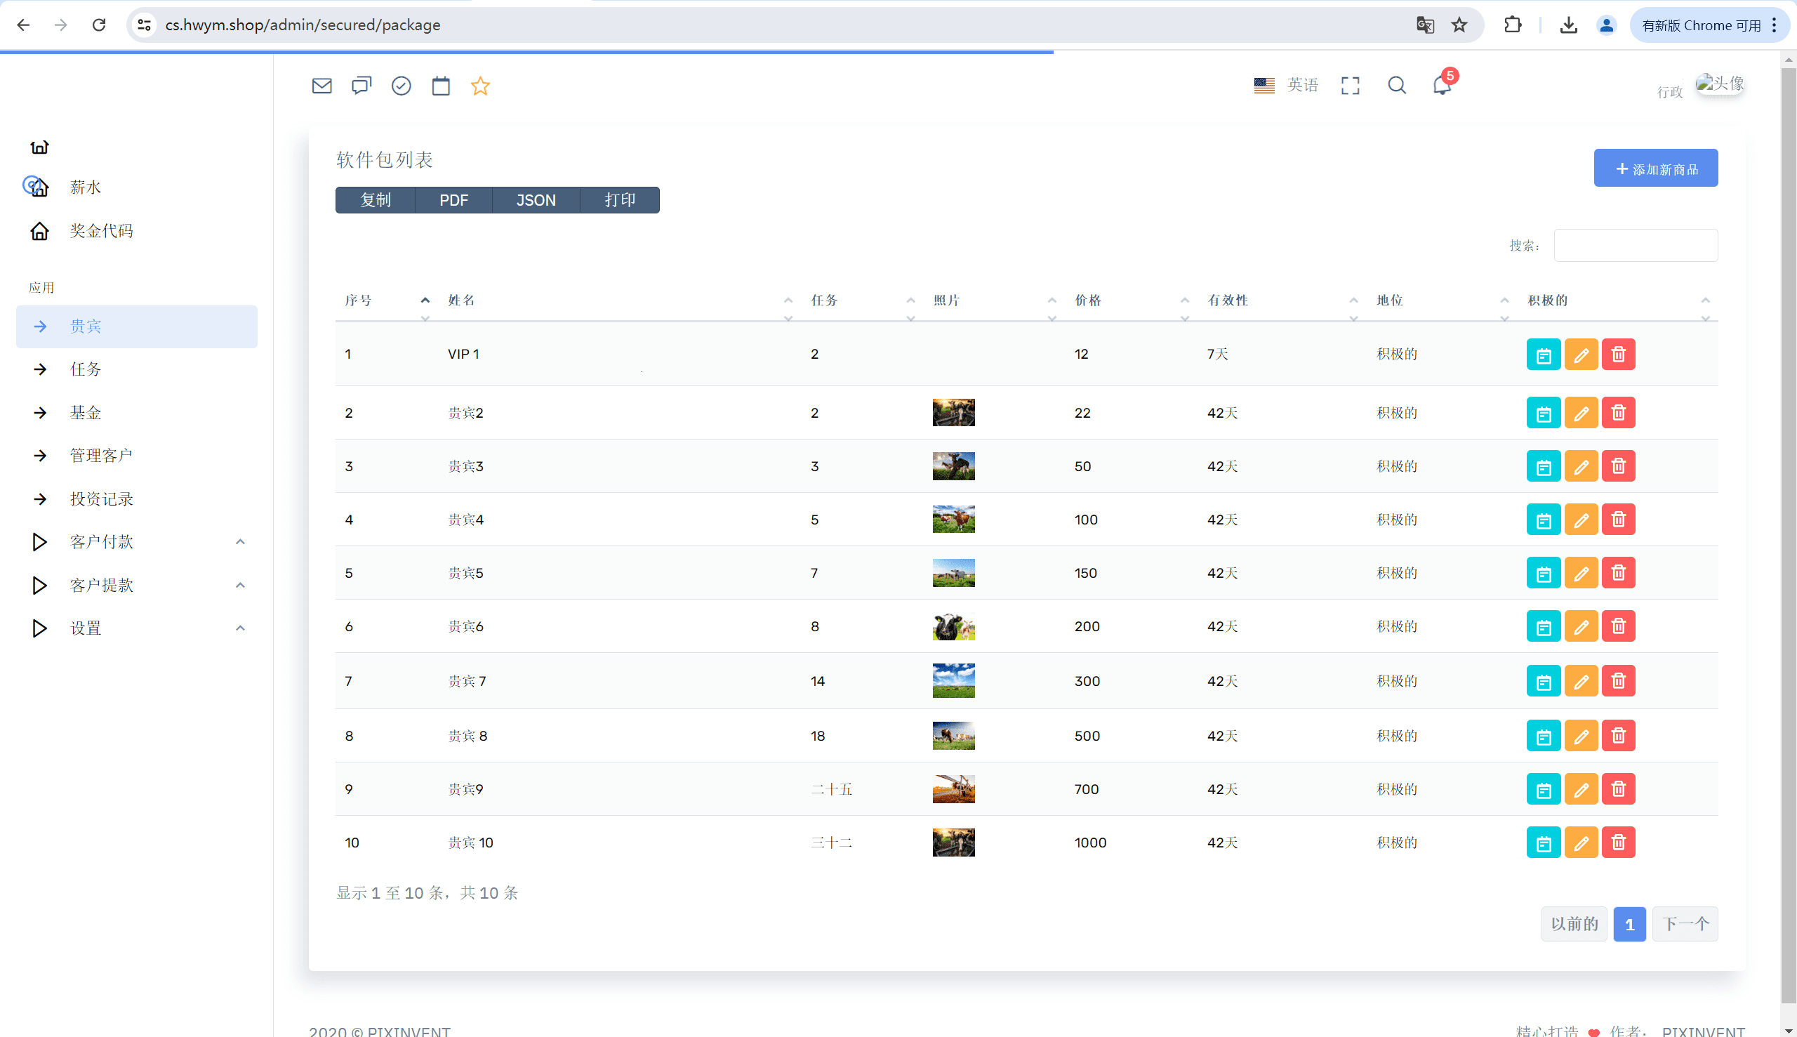
Task: Open notifications bell with 5 badge
Action: (1442, 86)
